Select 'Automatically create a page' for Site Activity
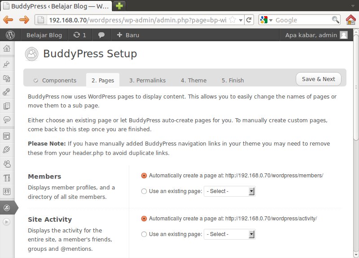This screenshot has height=258, width=359. coord(144,219)
